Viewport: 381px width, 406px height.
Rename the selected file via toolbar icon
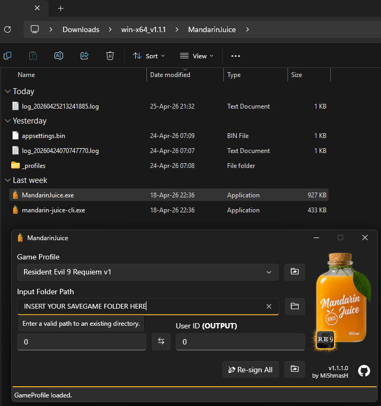coord(59,56)
